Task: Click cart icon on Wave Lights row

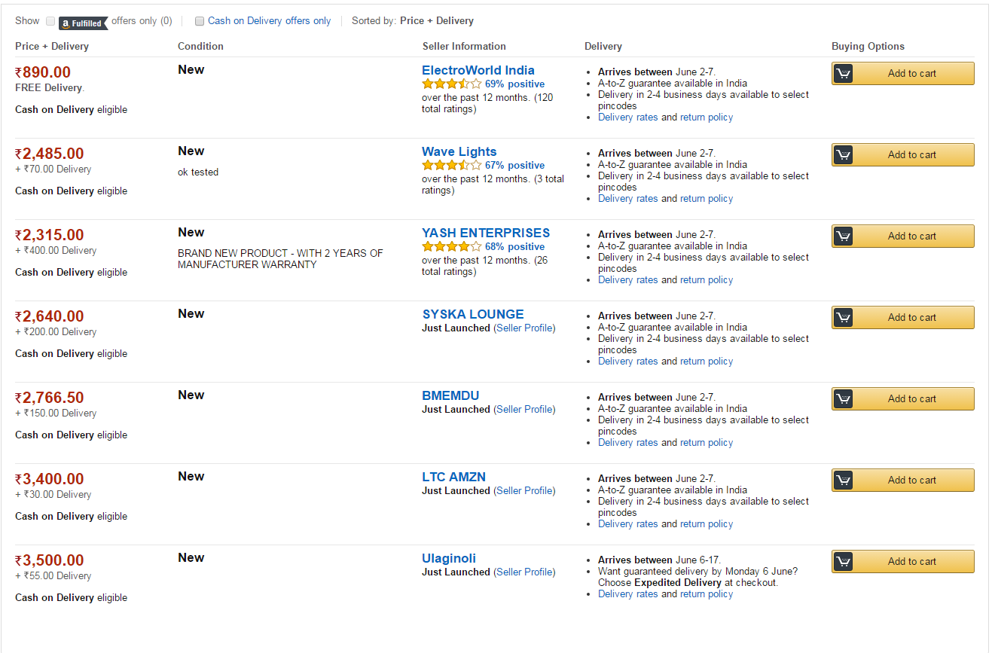Action: click(x=844, y=154)
